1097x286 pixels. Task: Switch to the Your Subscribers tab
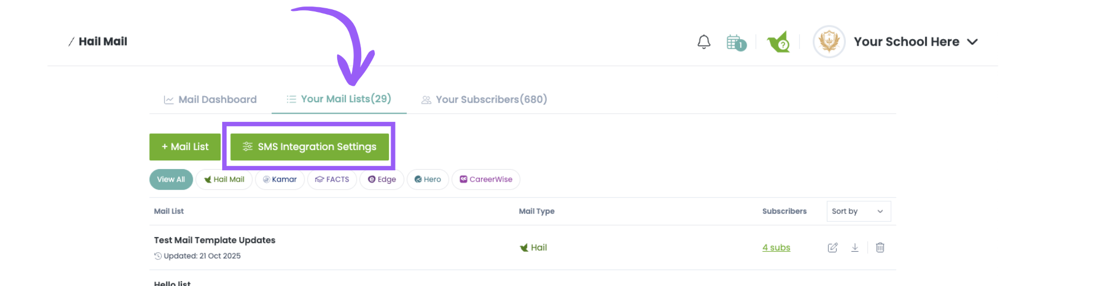pyautogui.click(x=484, y=100)
